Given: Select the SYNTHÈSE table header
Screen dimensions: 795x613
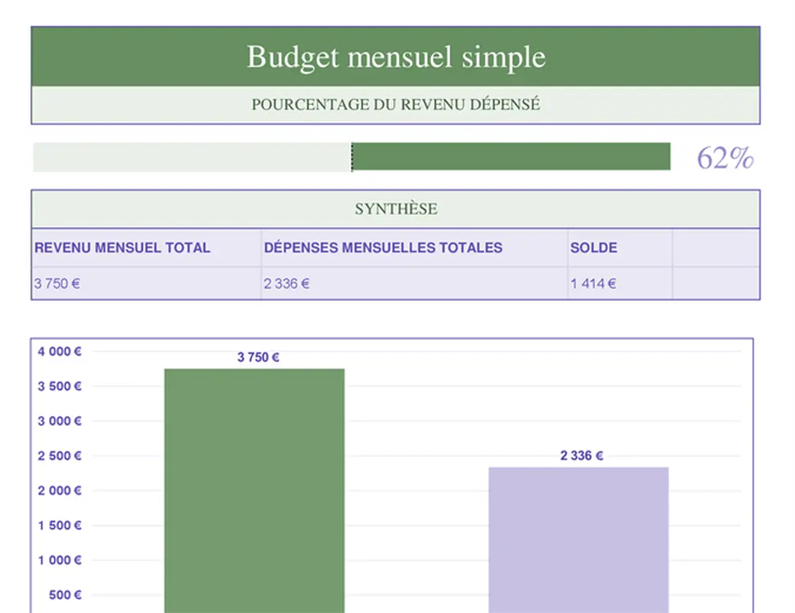Looking at the screenshot, I should pos(395,208).
